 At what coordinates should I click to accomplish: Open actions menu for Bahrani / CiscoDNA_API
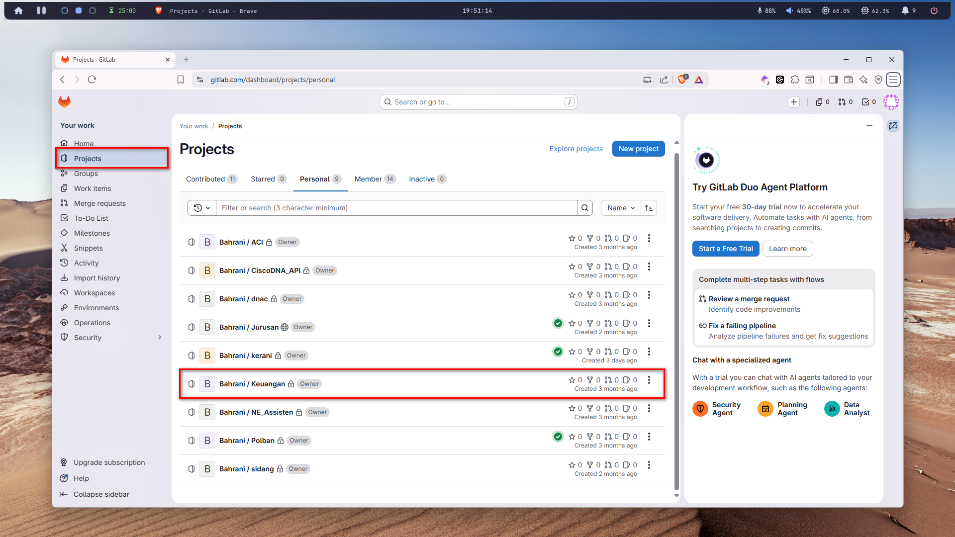pos(649,267)
